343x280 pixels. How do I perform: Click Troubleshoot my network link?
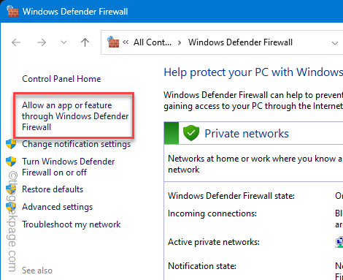(72, 224)
